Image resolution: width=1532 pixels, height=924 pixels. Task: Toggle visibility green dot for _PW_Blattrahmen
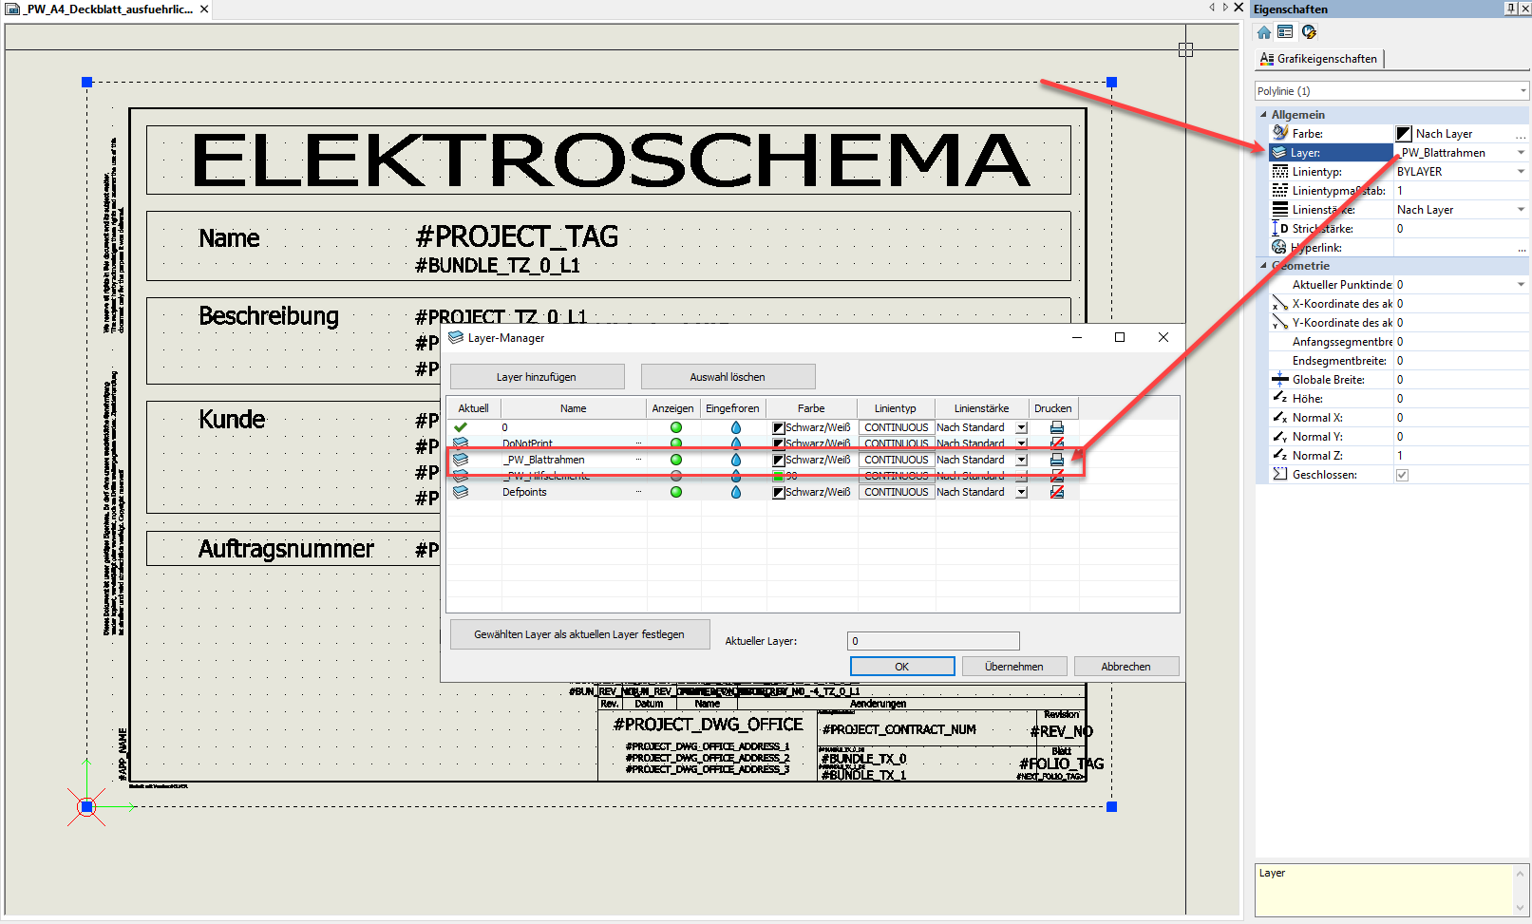676,460
